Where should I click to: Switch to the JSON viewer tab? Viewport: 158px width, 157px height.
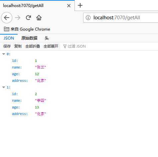[9, 38]
